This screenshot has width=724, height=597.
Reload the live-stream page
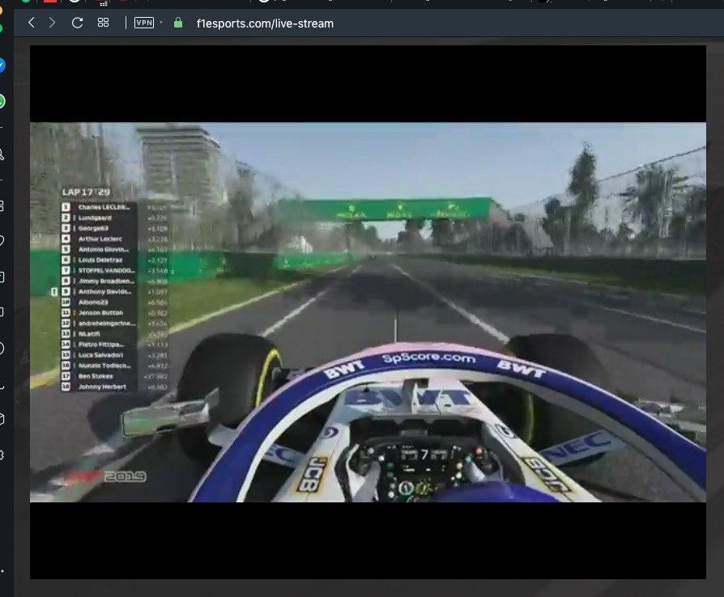tap(77, 23)
